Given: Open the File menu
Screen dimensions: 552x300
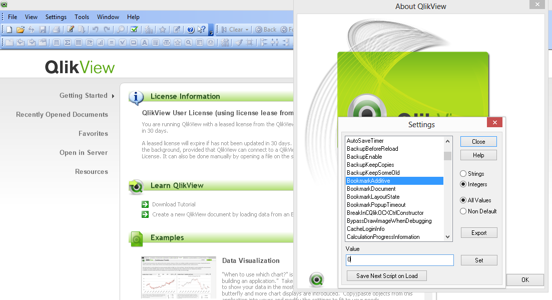Looking at the screenshot, I should tap(13, 17).
